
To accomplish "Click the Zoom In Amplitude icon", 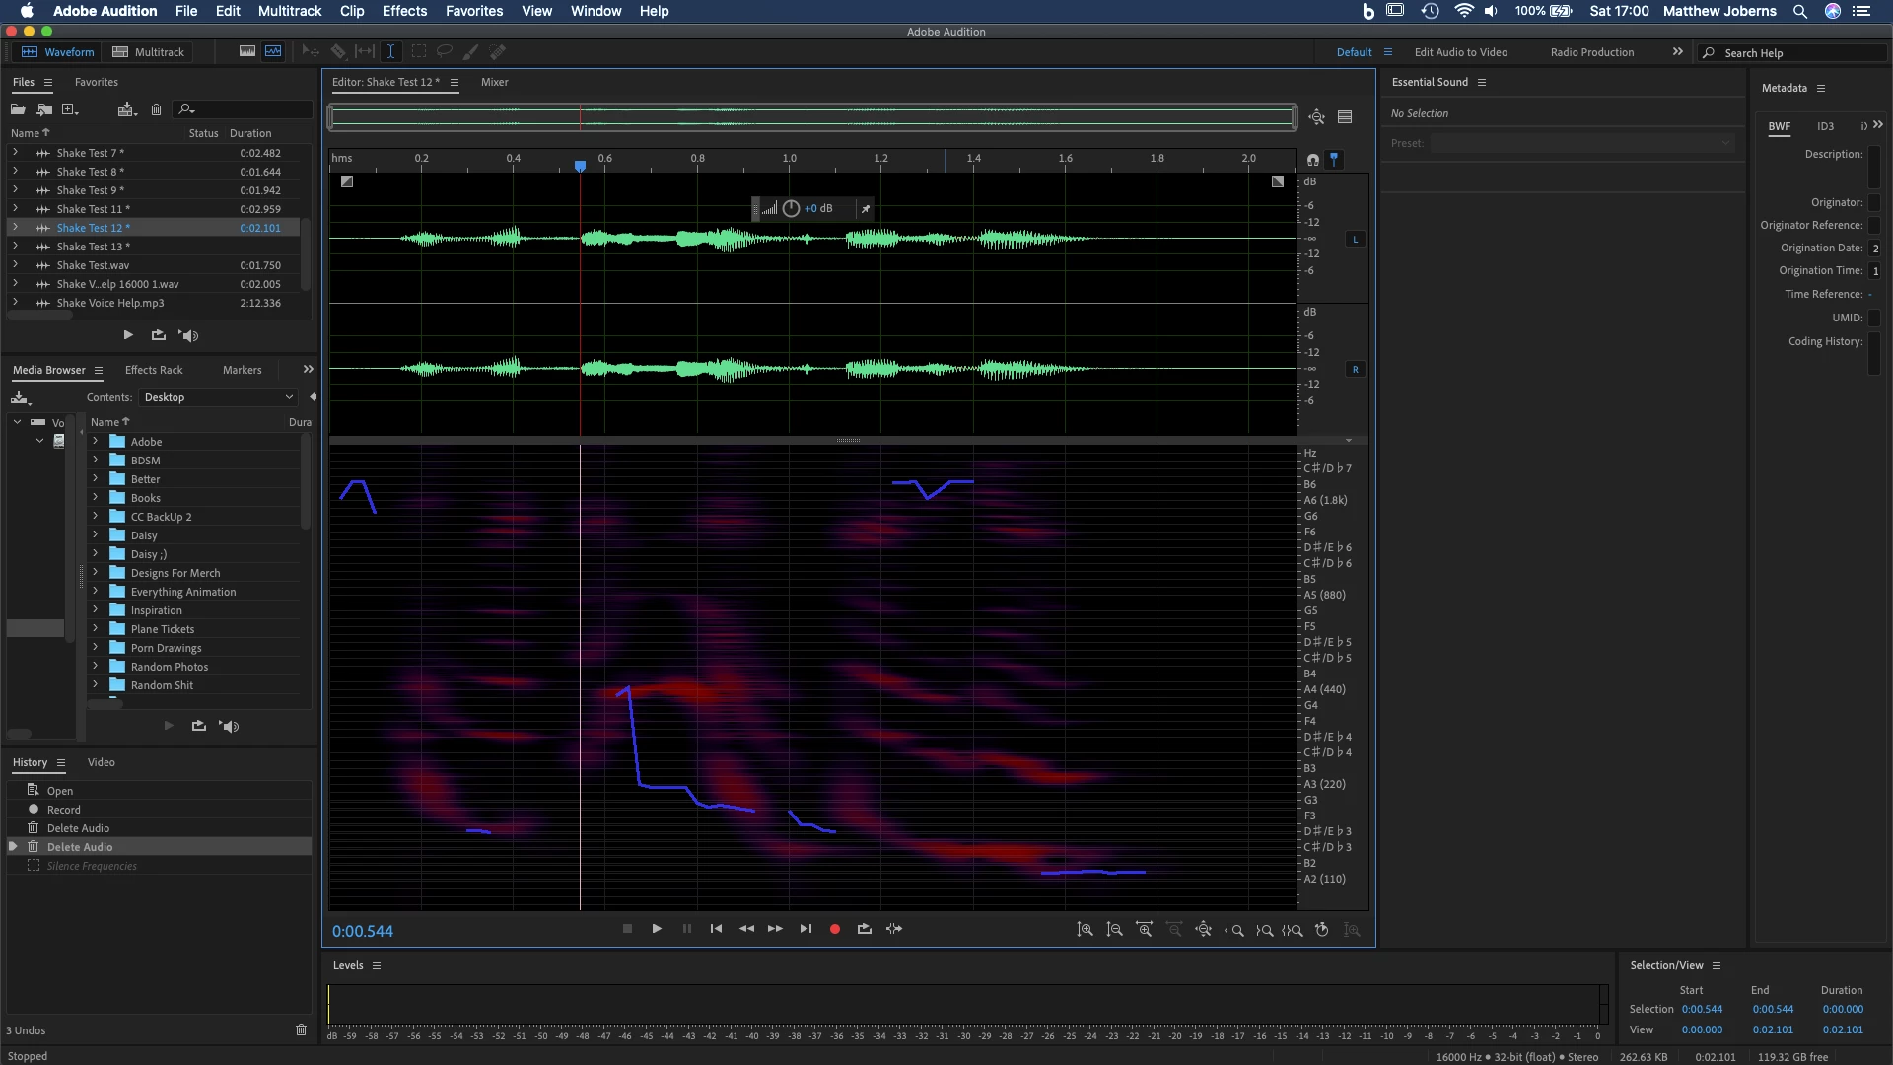I will [1085, 929].
